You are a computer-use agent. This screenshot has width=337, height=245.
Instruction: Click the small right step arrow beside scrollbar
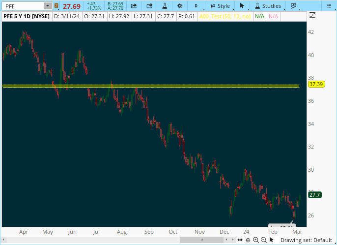pos(233,240)
